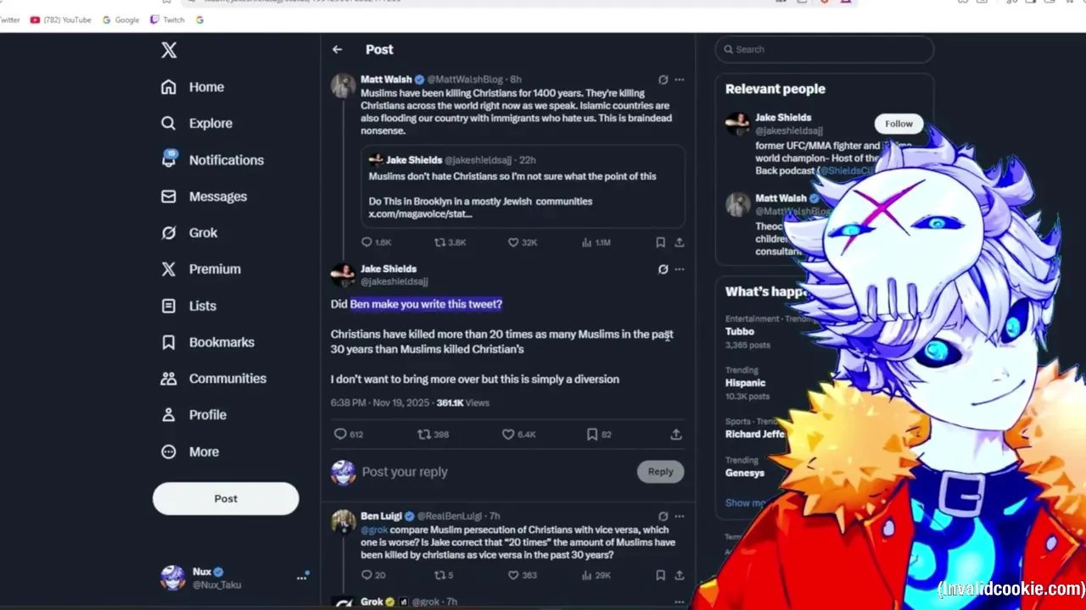Expand account switcher dots next to Nux
This screenshot has height=610, width=1086.
coord(301,578)
